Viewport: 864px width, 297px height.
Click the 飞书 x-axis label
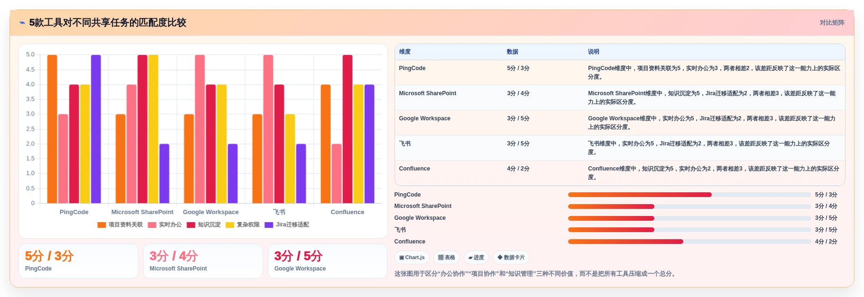click(279, 212)
